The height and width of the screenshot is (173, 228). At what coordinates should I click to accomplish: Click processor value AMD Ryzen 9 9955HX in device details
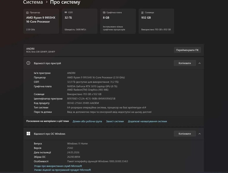(96, 77)
